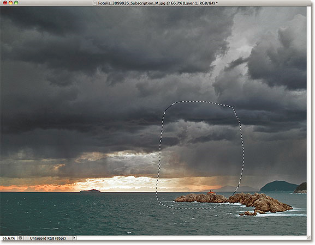Click the round status icon beside zoom percentage
The height and width of the screenshot is (245, 315).
pos(20,238)
